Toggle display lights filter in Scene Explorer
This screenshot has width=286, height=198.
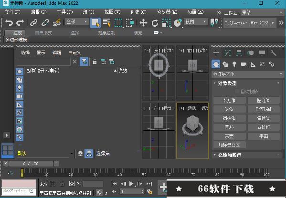click(20, 88)
